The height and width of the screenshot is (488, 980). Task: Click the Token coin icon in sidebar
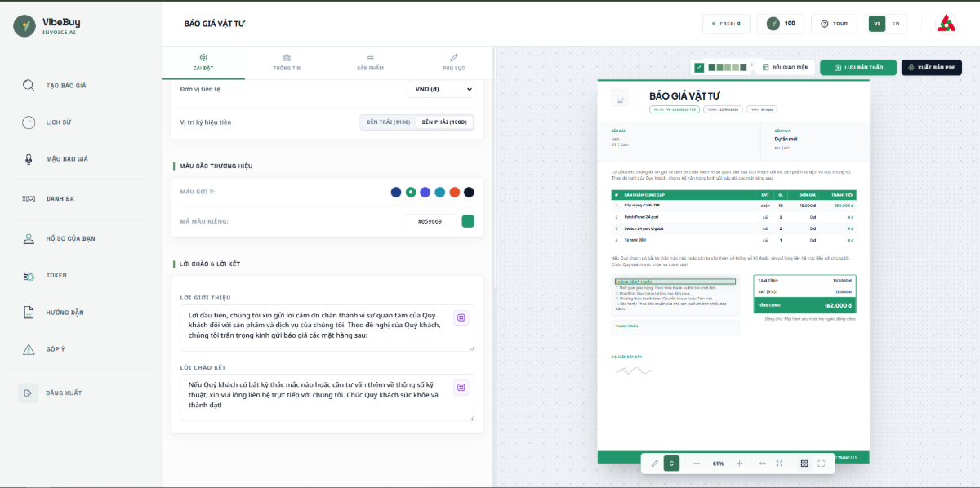(x=29, y=276)
